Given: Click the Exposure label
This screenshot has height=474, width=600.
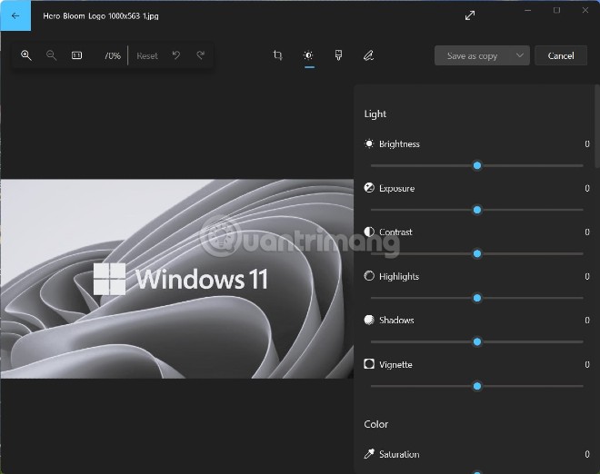Looking at the screenshot, I should click(396, 189).
